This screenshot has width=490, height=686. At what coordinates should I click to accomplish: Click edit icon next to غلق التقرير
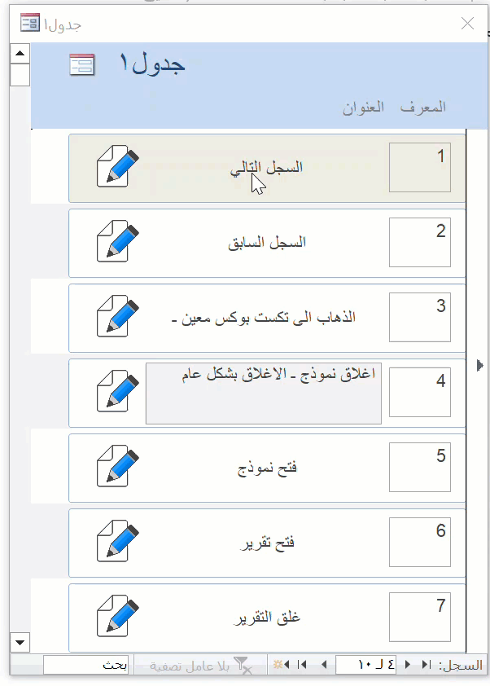pyautogui.click(x=117, y=616)
